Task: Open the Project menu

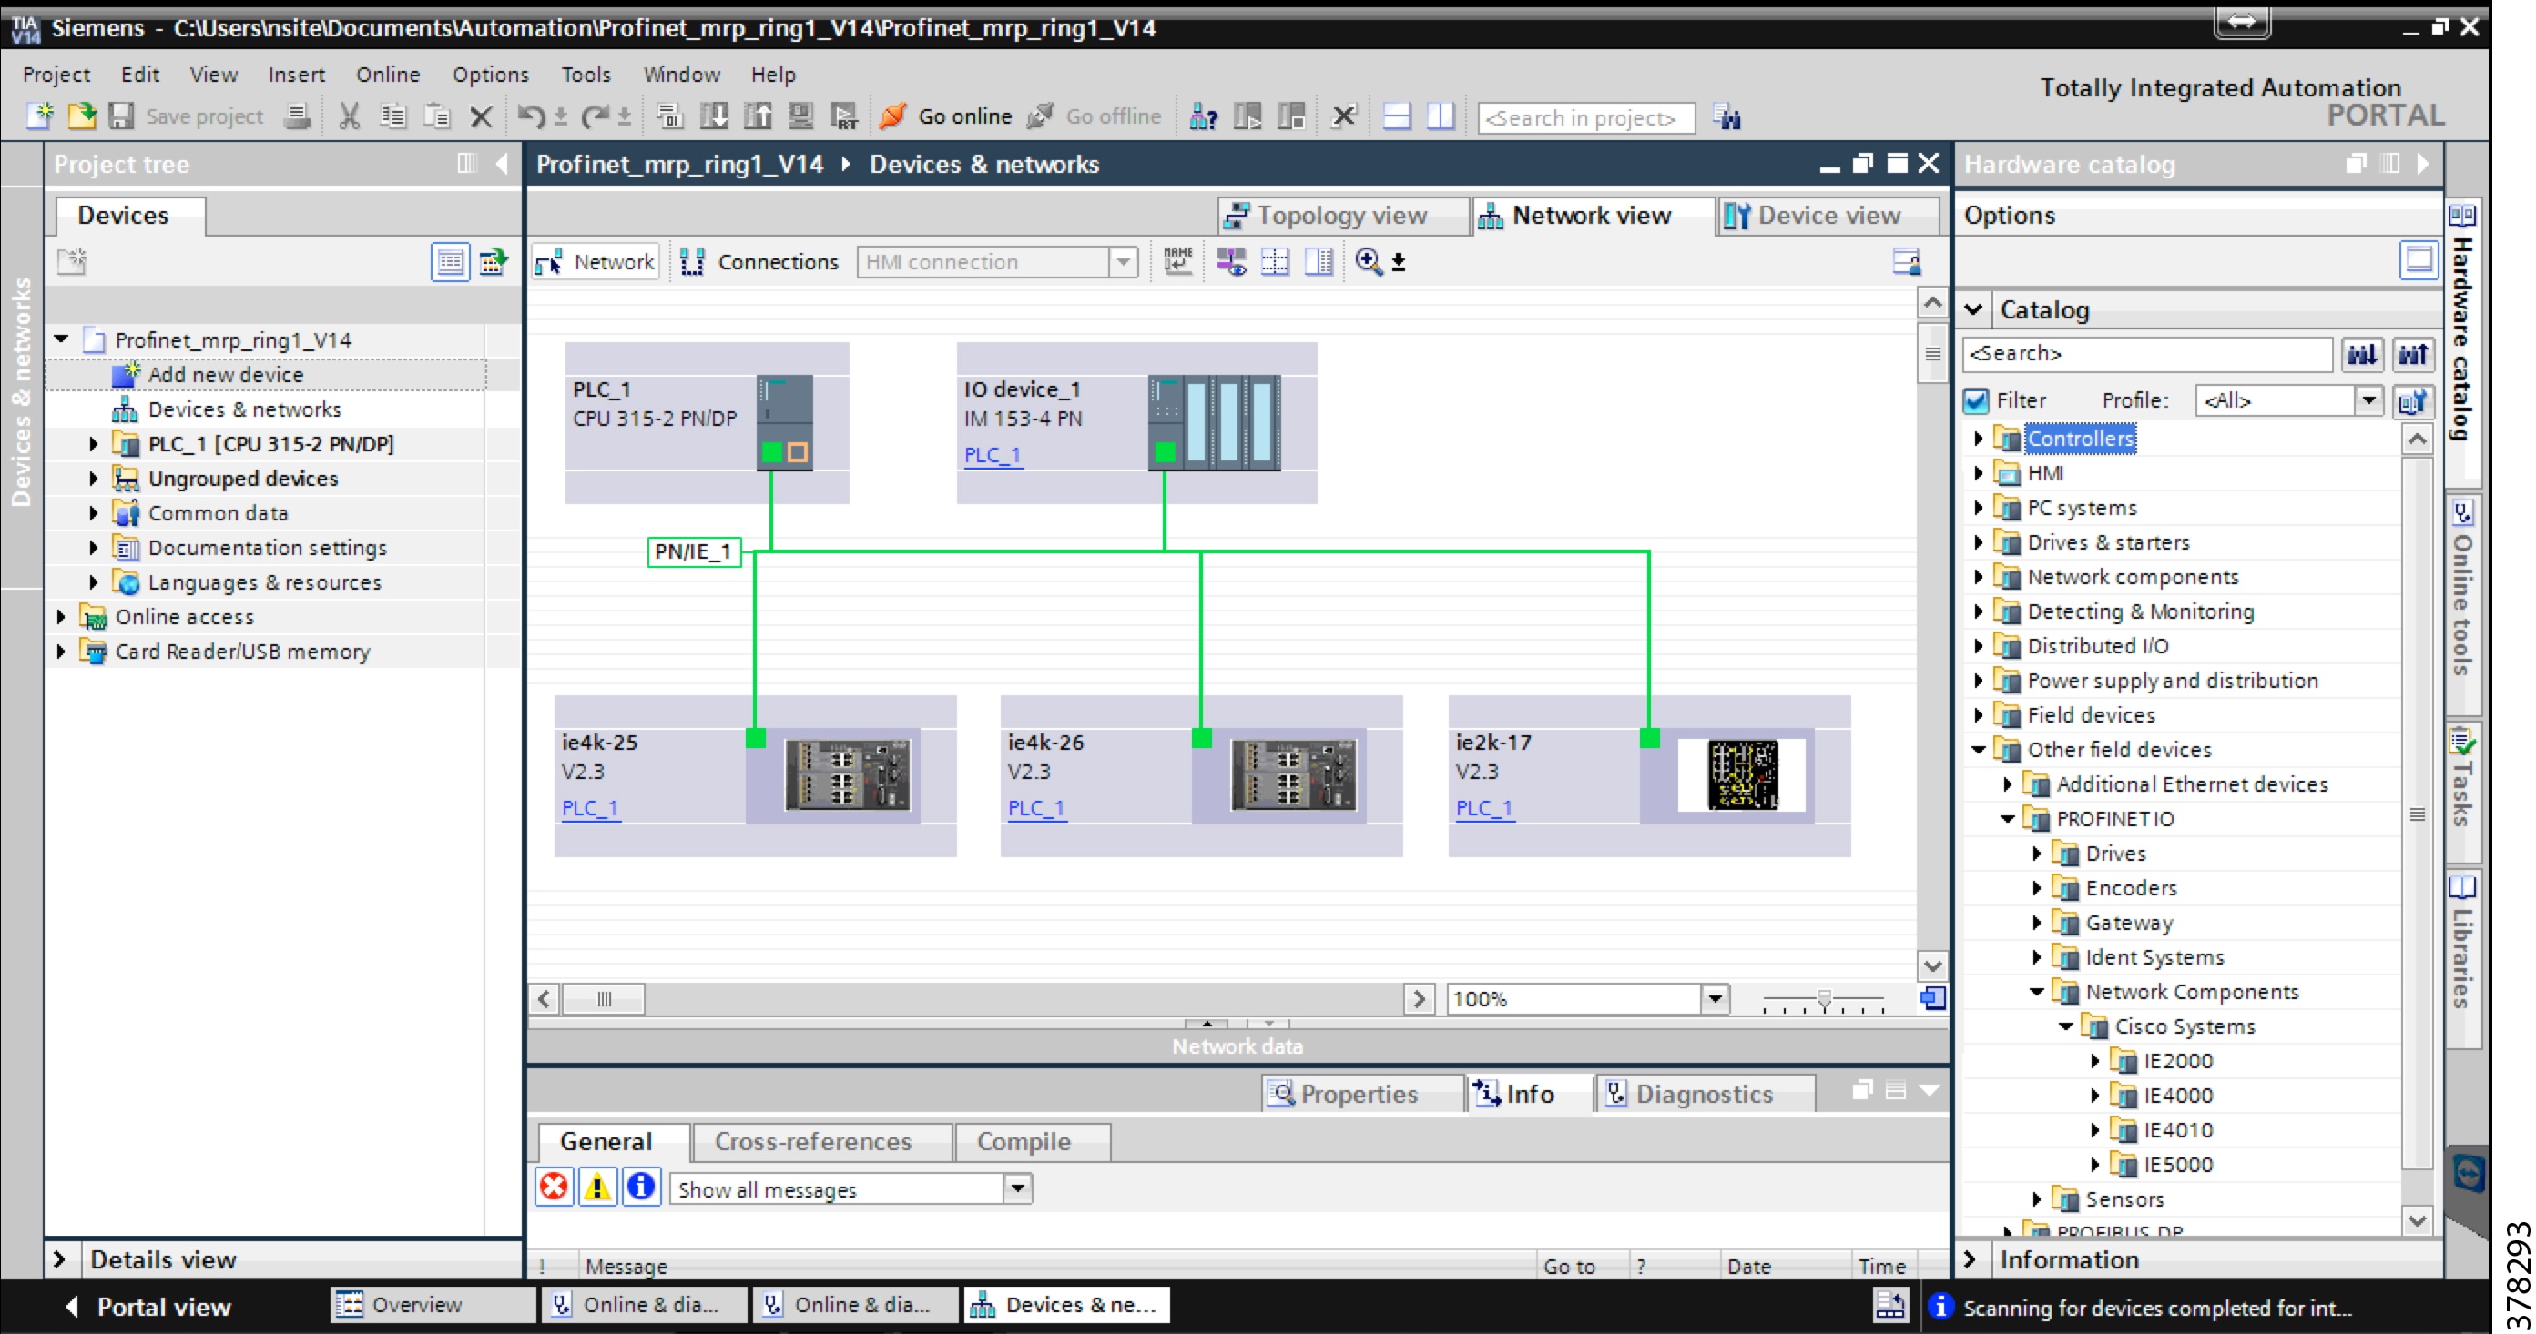Action: click(x=56, y=75)
